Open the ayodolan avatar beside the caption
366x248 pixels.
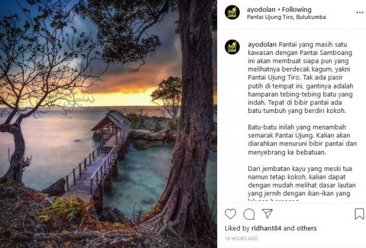coord(232,47)
